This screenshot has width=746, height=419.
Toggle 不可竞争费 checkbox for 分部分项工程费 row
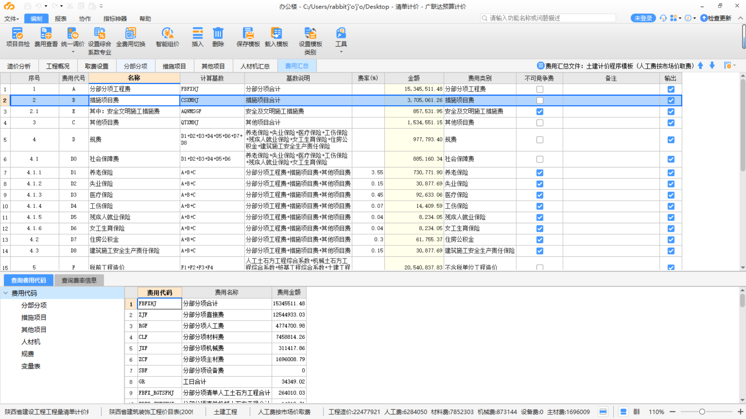coord(540,89)
